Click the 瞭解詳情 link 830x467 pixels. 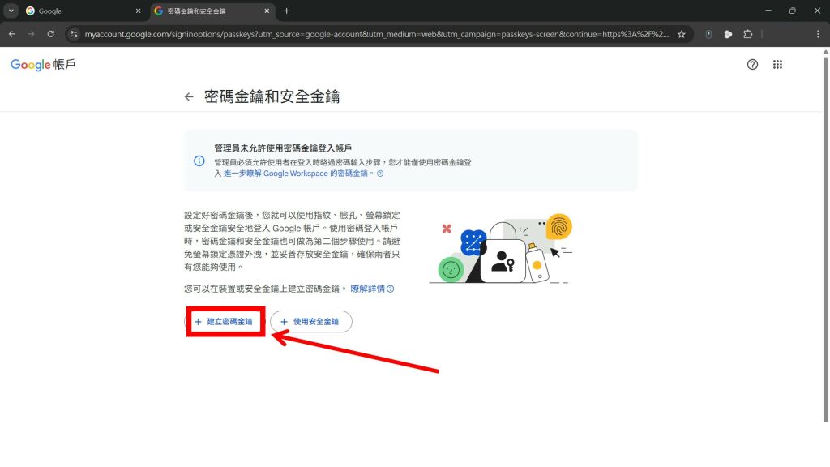[367, 289]
